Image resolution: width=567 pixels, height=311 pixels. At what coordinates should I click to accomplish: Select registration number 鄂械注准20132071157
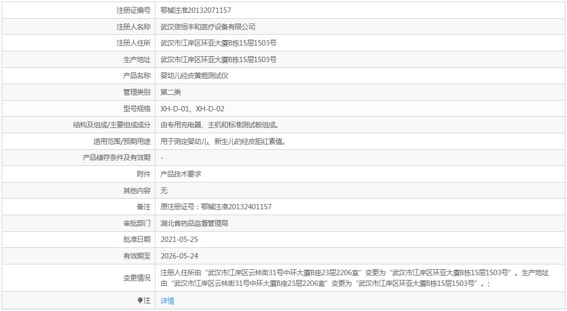coord(196,11)
